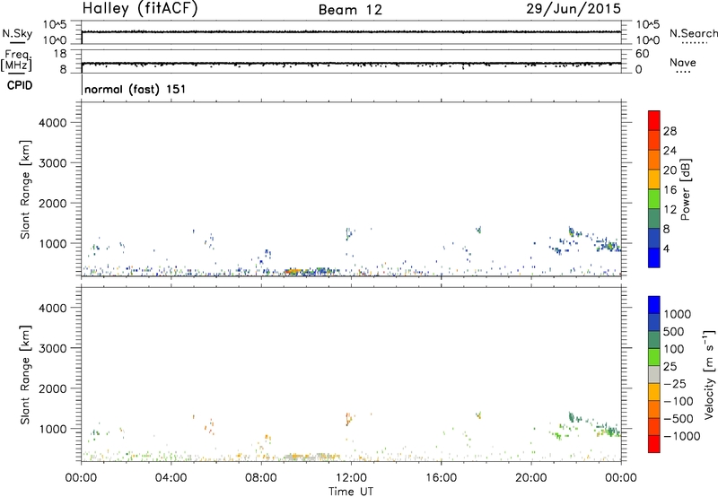Click the '60' Nave axis value
Screen dimensions: 718x497
pos(642,54)
